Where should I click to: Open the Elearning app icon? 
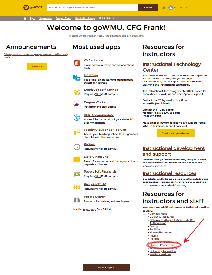click(77, 78)
